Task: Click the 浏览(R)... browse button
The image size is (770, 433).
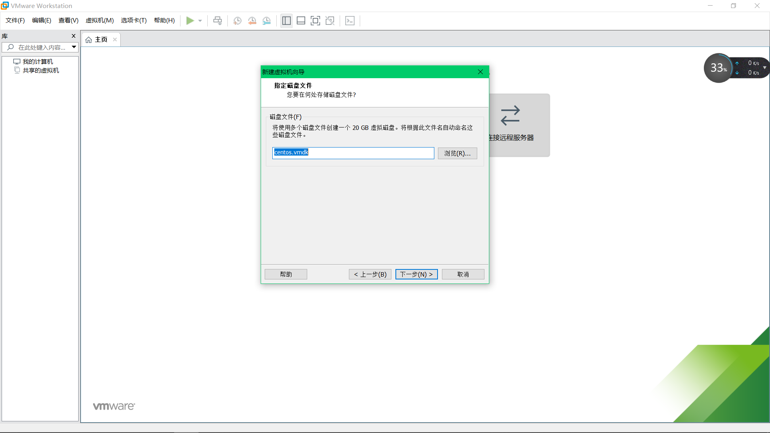Action: (x=458, y=153)
